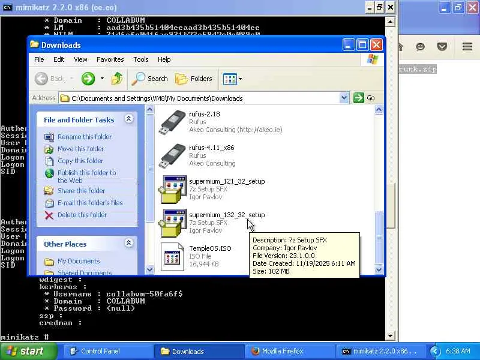Click the mimikatz window scrollbar up arrow
The width and height of the screenshot is (480, 360).
click(x=390, y=22)
